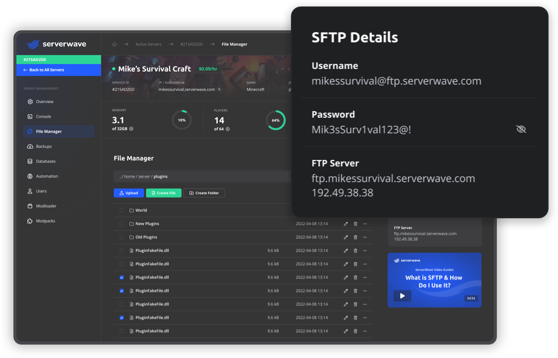
Task: Check the World folder checkbox
Action: (121, 210)
